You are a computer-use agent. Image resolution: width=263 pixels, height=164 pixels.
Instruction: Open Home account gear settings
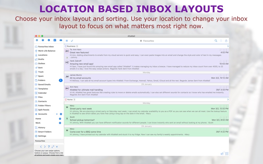[x=60, y=119]
